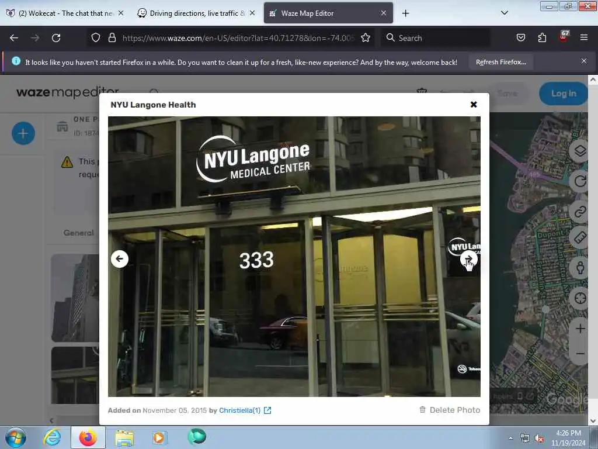This screenshot has width=598, height=449.
Task: Show hidden system tray icons
Action: 510,438
